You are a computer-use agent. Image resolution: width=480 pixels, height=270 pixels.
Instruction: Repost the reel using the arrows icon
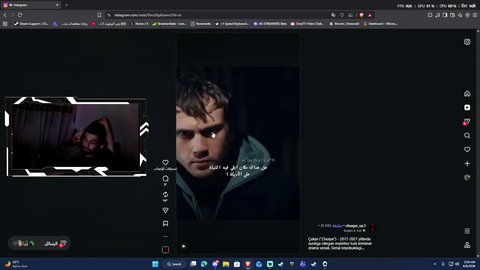point(165,195)
